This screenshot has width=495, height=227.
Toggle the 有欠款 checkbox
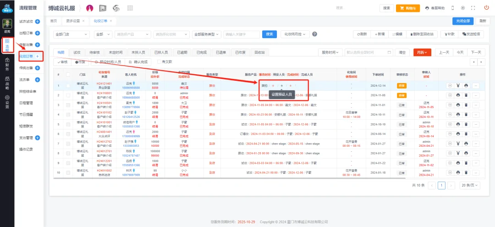tap(159, 61)
